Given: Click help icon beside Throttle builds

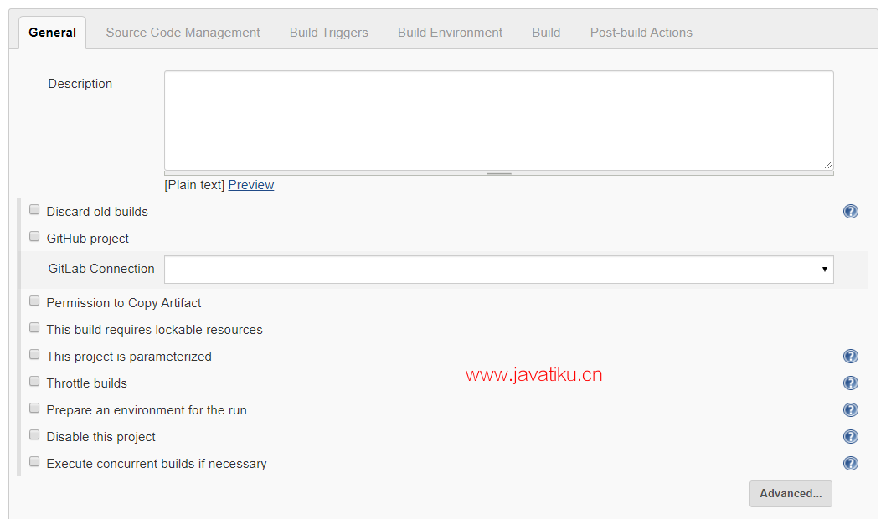Looking at the screenshot, I should click(x=850, y=383).
